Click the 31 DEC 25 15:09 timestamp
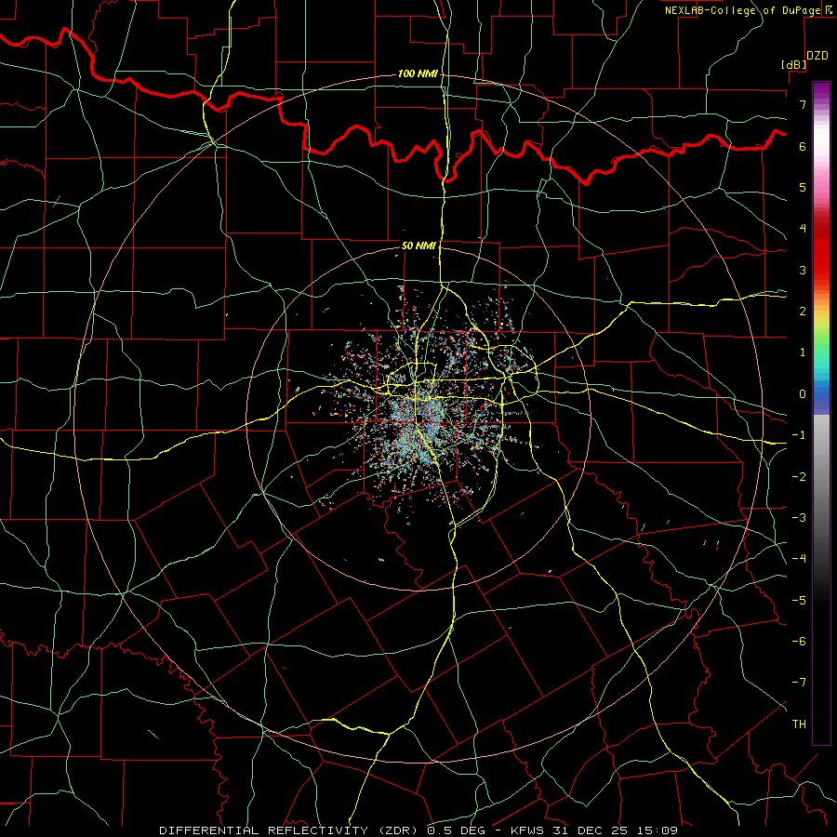 click(614, 830)
